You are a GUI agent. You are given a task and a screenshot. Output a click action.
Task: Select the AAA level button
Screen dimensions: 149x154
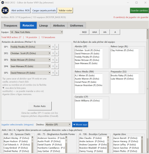(x=95, y=32)
